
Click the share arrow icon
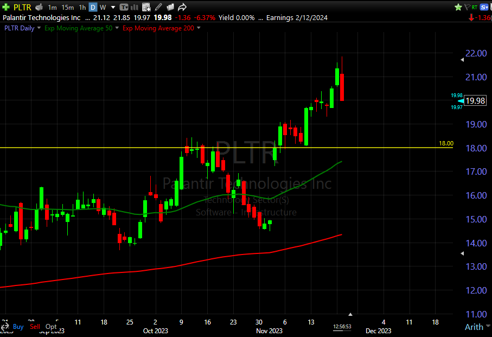pyautogui.click(x=182, y=7)
